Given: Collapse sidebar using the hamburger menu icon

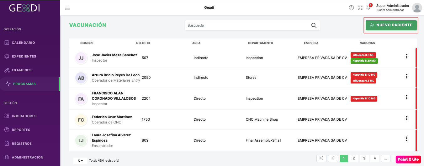Looking at the screenshot, I should (67, 8).
